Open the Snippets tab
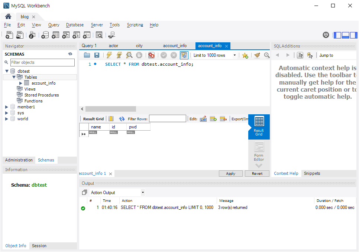 (x=312, y=173)
